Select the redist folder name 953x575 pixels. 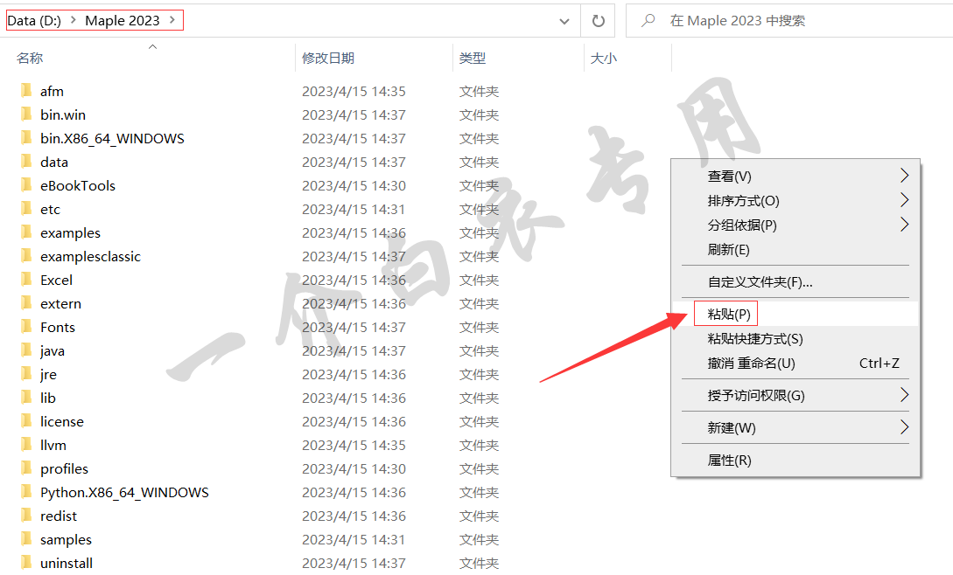pos(59,516)
